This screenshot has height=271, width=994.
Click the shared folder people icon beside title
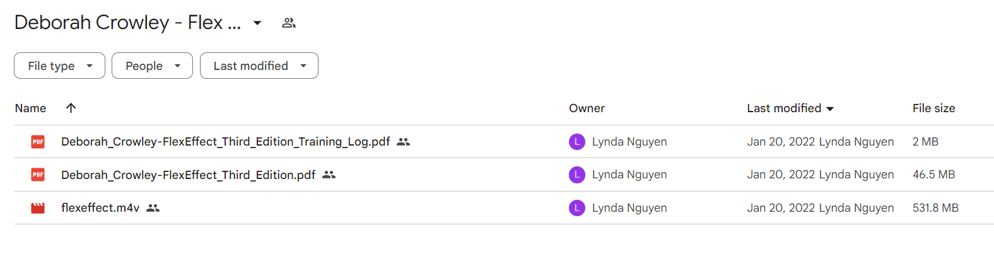(x=289, y=23)
